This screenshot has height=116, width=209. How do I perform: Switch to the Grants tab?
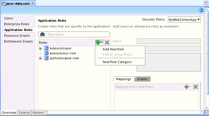pyautogui.click(x=142, y=79)
